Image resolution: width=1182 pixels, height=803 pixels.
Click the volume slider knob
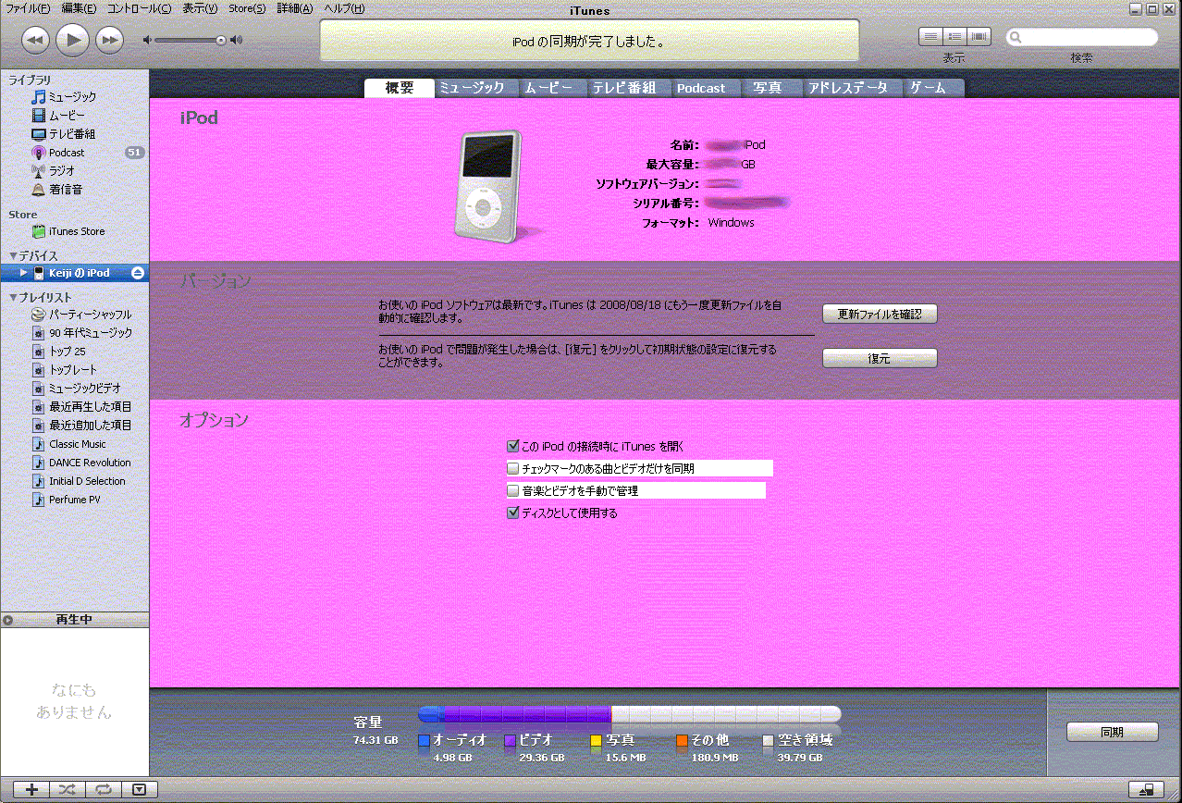tap(220, 40)
